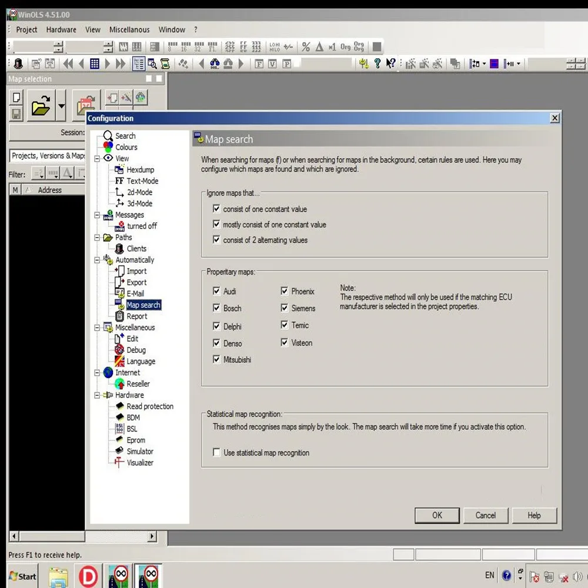Collapse the Hardware tree node
The width and height of the screenshot is (588, 588).
98,395
